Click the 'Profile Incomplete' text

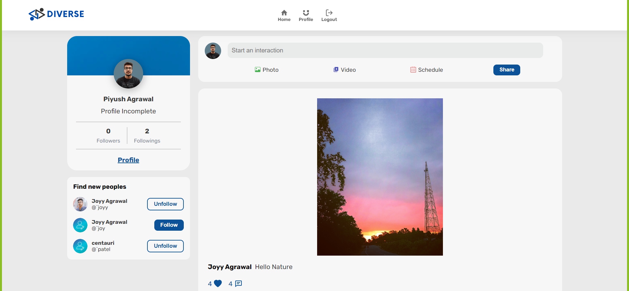coord(128,111)
